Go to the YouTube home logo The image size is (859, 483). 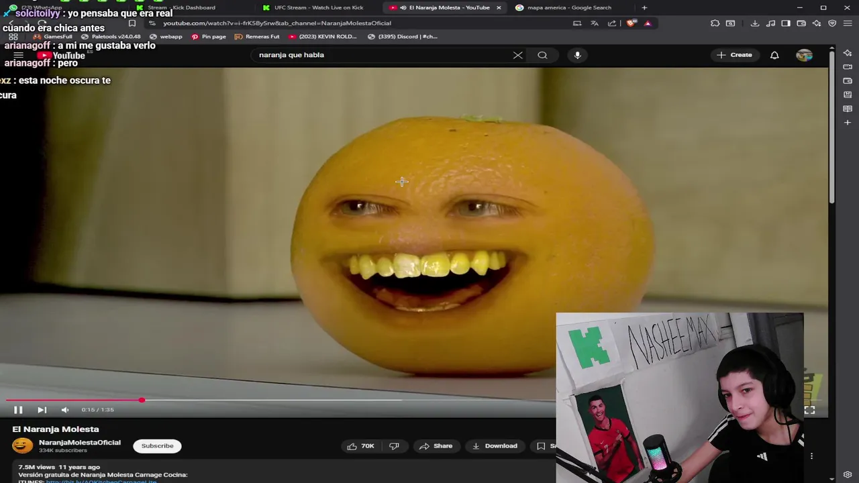coord(61,56)
